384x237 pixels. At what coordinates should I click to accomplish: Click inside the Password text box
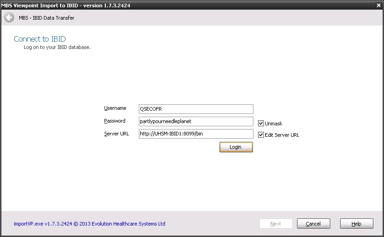tap(196, 121)
